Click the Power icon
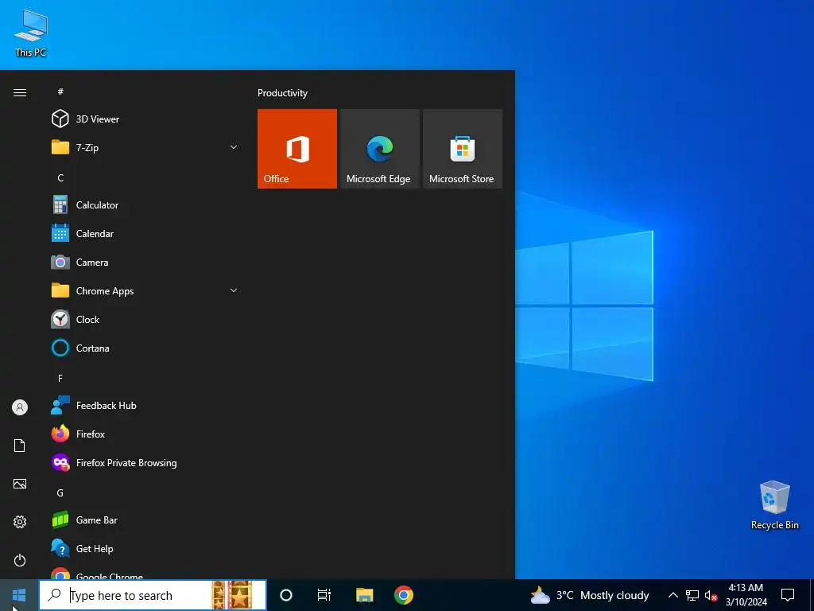This screenshot has height=611, width=814. click(x=20, y=560)
